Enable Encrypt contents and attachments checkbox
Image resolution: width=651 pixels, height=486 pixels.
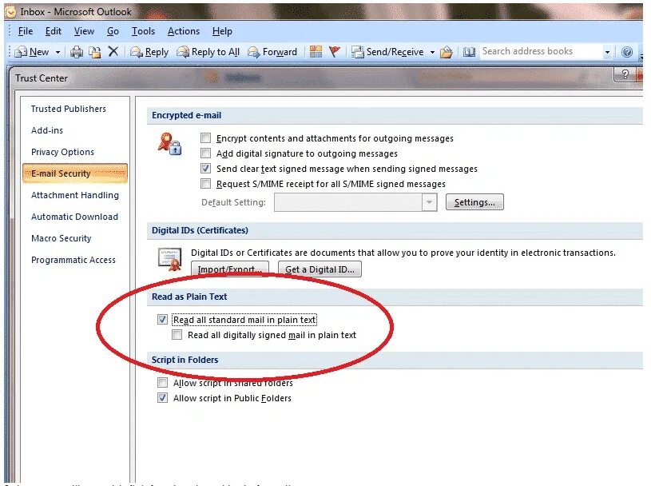point(205,138)
